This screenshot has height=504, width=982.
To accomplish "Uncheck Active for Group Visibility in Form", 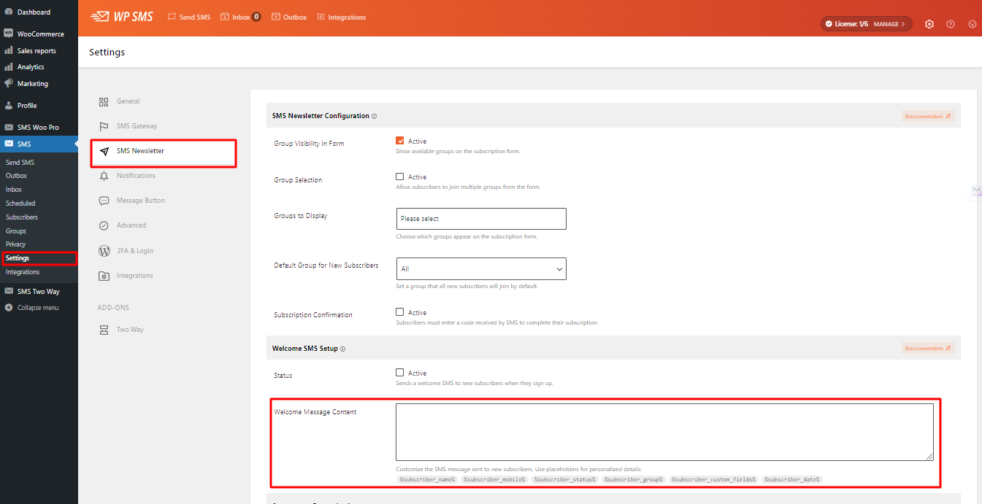I will [400, 141].
